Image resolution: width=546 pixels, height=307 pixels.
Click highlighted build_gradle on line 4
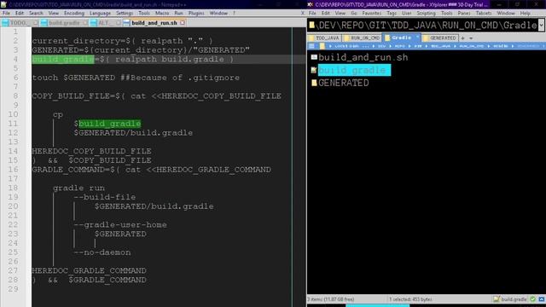pyautogui.click(x=63, y=59)
